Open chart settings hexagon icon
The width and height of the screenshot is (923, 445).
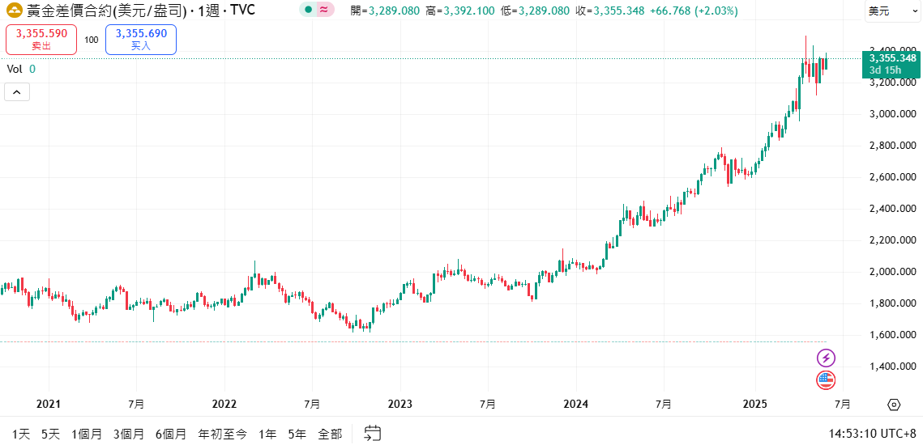tap(894, 405)
